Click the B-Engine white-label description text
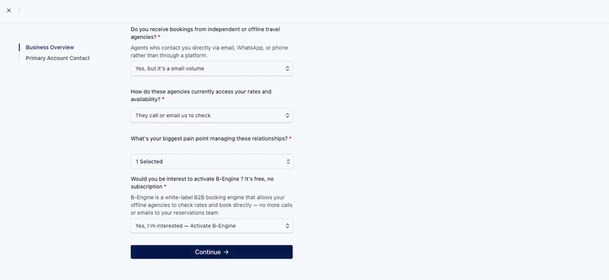 point(212,205)
